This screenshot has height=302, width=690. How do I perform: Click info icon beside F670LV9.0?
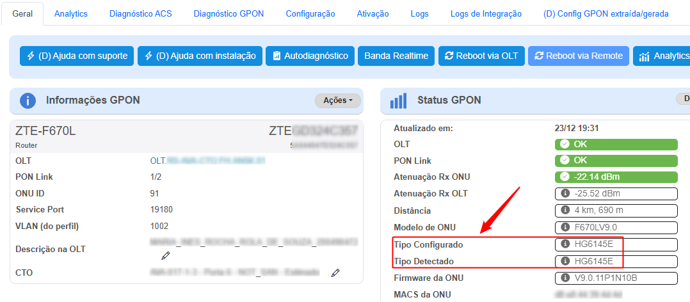coord(565,228)
